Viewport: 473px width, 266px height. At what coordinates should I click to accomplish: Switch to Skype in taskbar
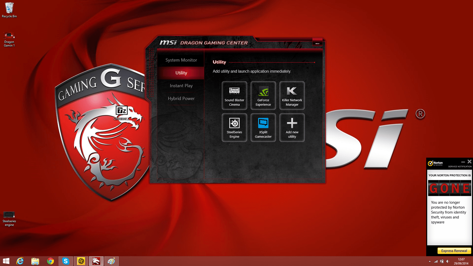pyautogui.click(x=65, y=261)
